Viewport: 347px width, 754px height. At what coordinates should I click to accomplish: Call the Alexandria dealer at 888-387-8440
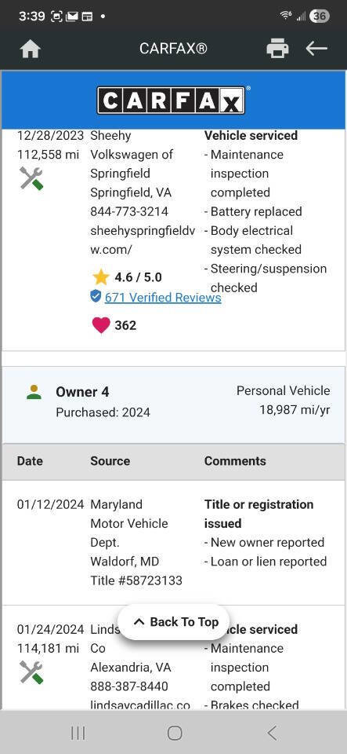click(x=129, y=686)
